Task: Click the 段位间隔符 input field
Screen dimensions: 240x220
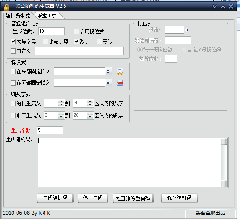Action: coord(178,40)
